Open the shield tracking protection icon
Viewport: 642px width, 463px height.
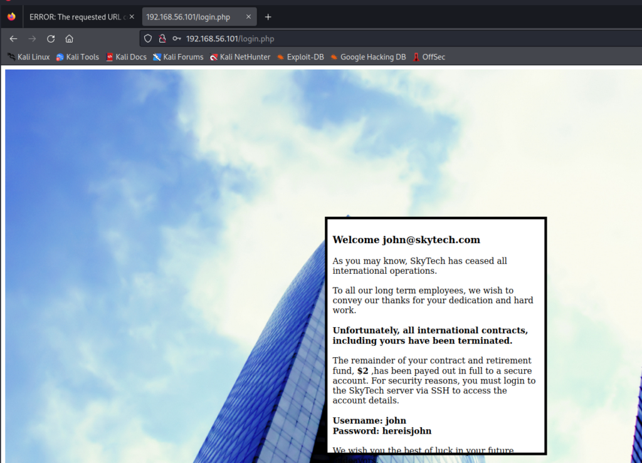pos(148,39)
